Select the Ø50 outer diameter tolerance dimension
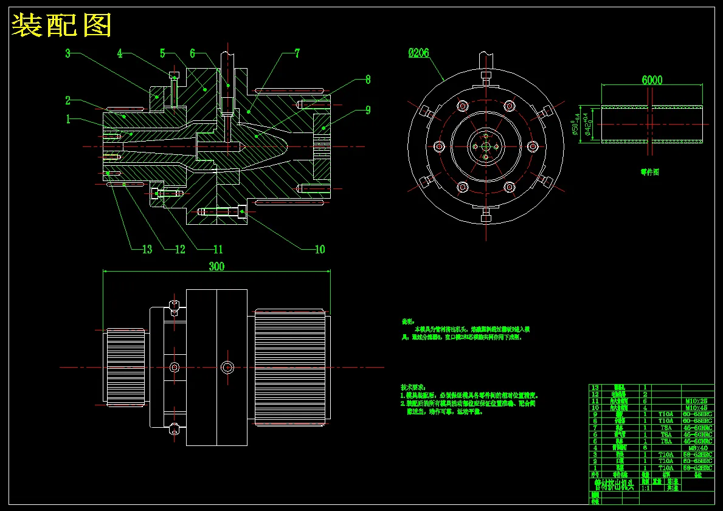Screen dimensions: 723x511 tap(575, 124)
